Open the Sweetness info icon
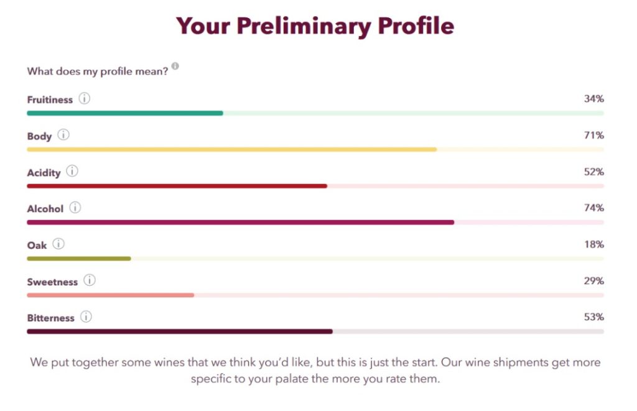 click(x=90, y=280)
